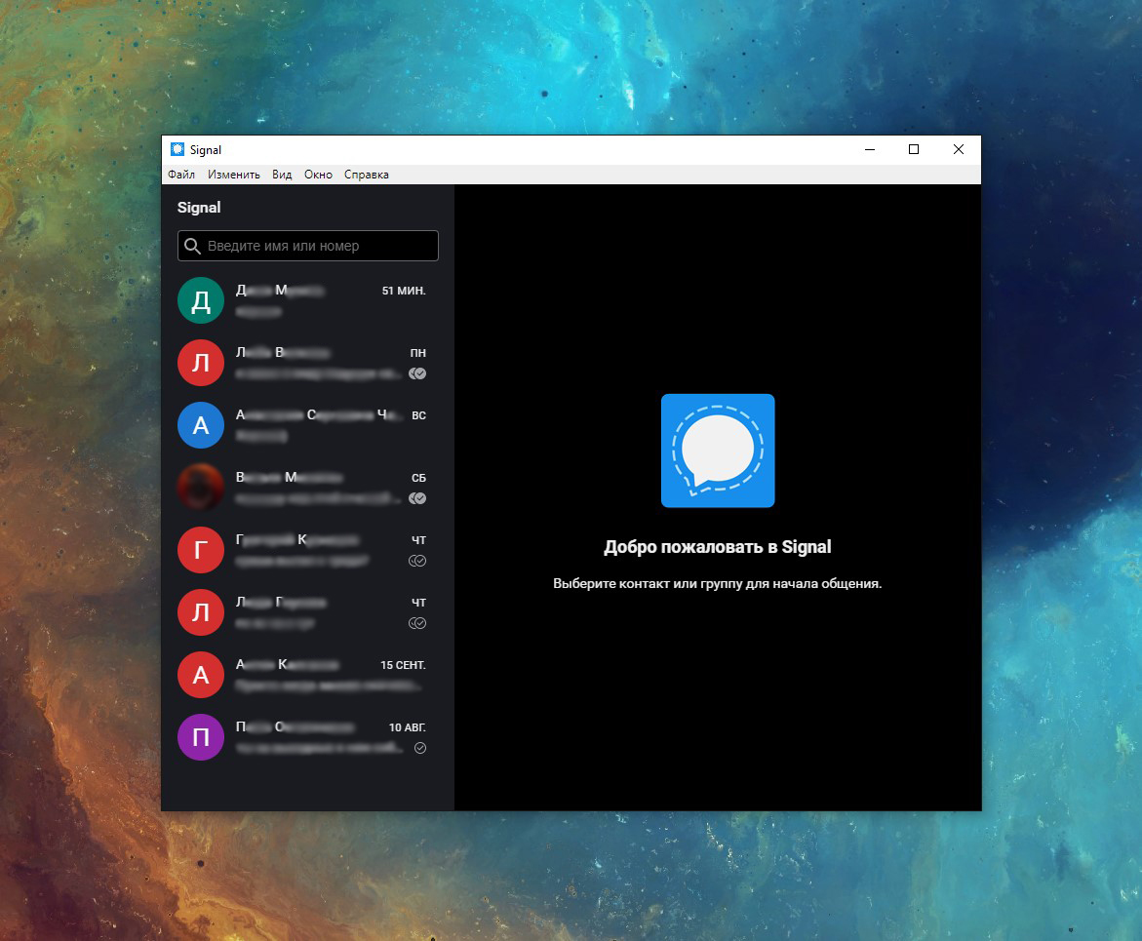Screen dimensions: 1142x941
Task: Click the read receipt checkmarks under the ПН chat
Action: click(x=417, y=373)
